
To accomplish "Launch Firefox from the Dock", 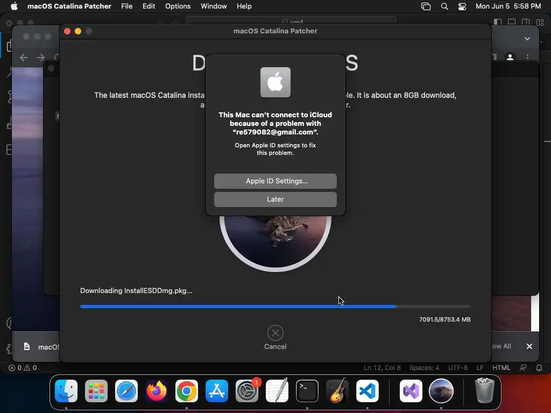I will tap(157, 391).
